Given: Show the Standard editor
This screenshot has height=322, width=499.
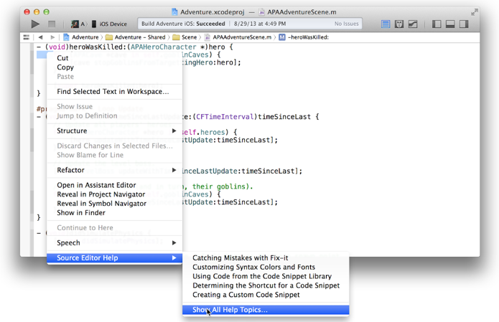Looking at the screenshot, I should click(x=386, y=24).
